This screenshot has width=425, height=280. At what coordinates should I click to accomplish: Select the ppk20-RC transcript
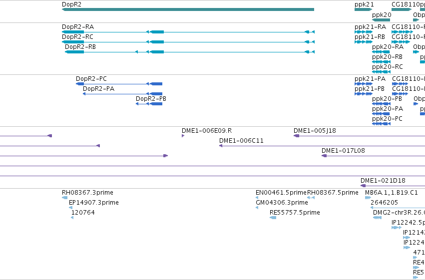(x=381, y=72)
